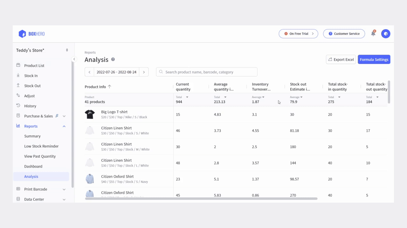Click the Reports bar-chart icon
The height and width of the screenshot is (228, 407).
coord(18,126)
